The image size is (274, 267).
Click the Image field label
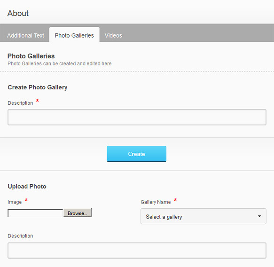click(x=15, y=202)
